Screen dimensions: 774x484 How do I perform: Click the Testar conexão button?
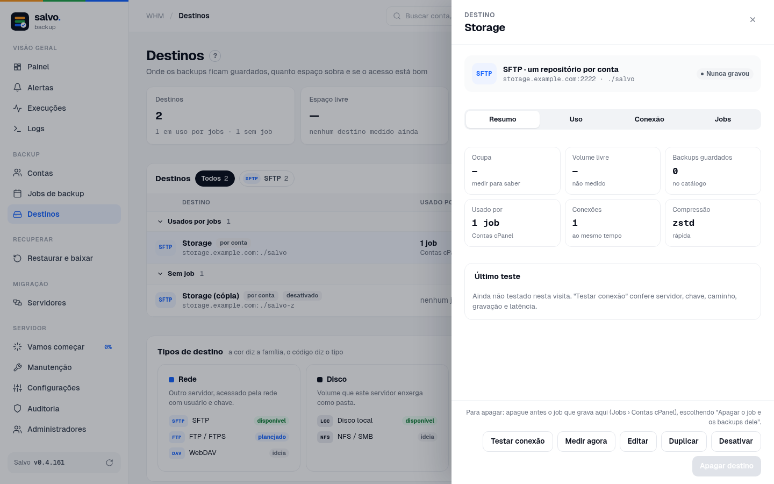[x=518, y=442]
